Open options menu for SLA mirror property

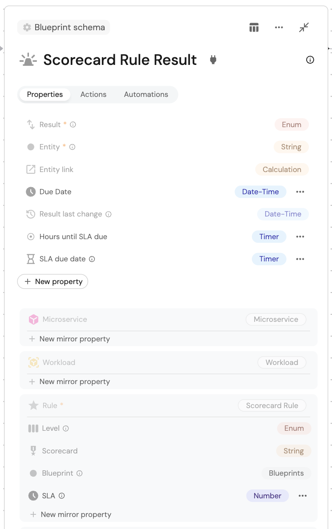pos(303,496)
